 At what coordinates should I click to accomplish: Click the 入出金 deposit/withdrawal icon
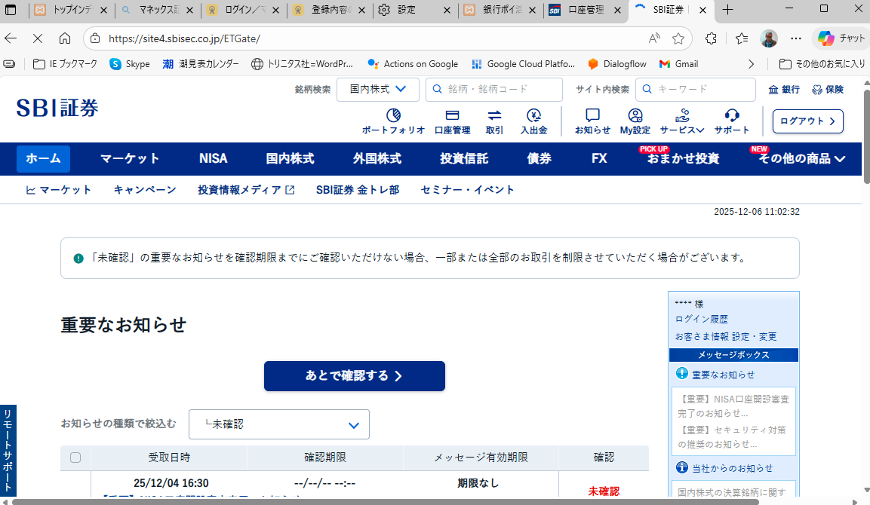tap(533, 115)
